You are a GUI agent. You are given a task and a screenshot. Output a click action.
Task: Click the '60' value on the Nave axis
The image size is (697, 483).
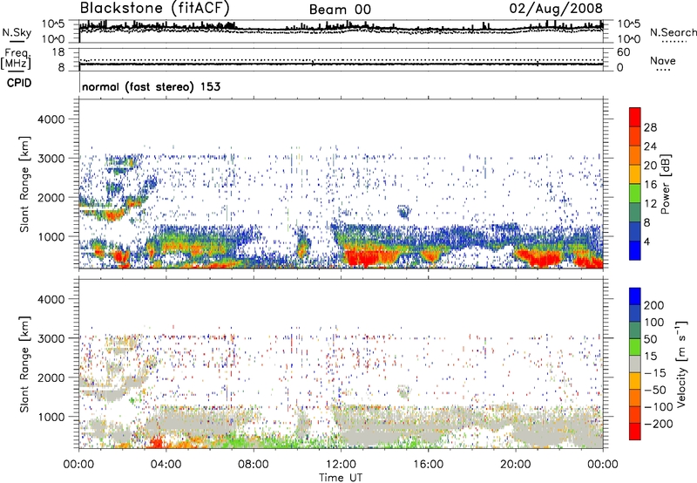click(624, 52)
